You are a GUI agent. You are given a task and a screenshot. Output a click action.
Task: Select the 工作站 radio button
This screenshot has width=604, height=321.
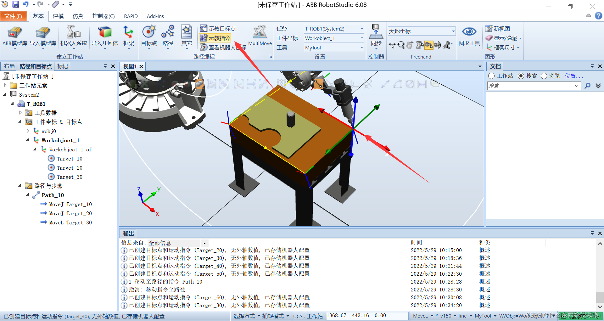click(491, 76)
